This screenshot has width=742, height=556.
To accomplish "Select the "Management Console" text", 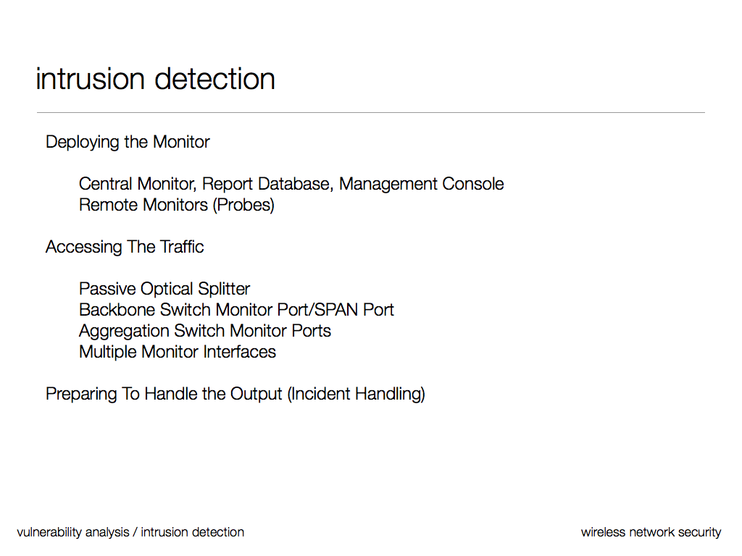I will coord(421,184).
